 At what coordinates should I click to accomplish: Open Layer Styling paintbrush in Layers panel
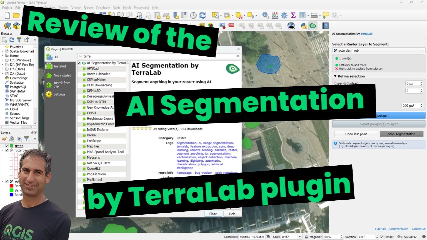5,139
